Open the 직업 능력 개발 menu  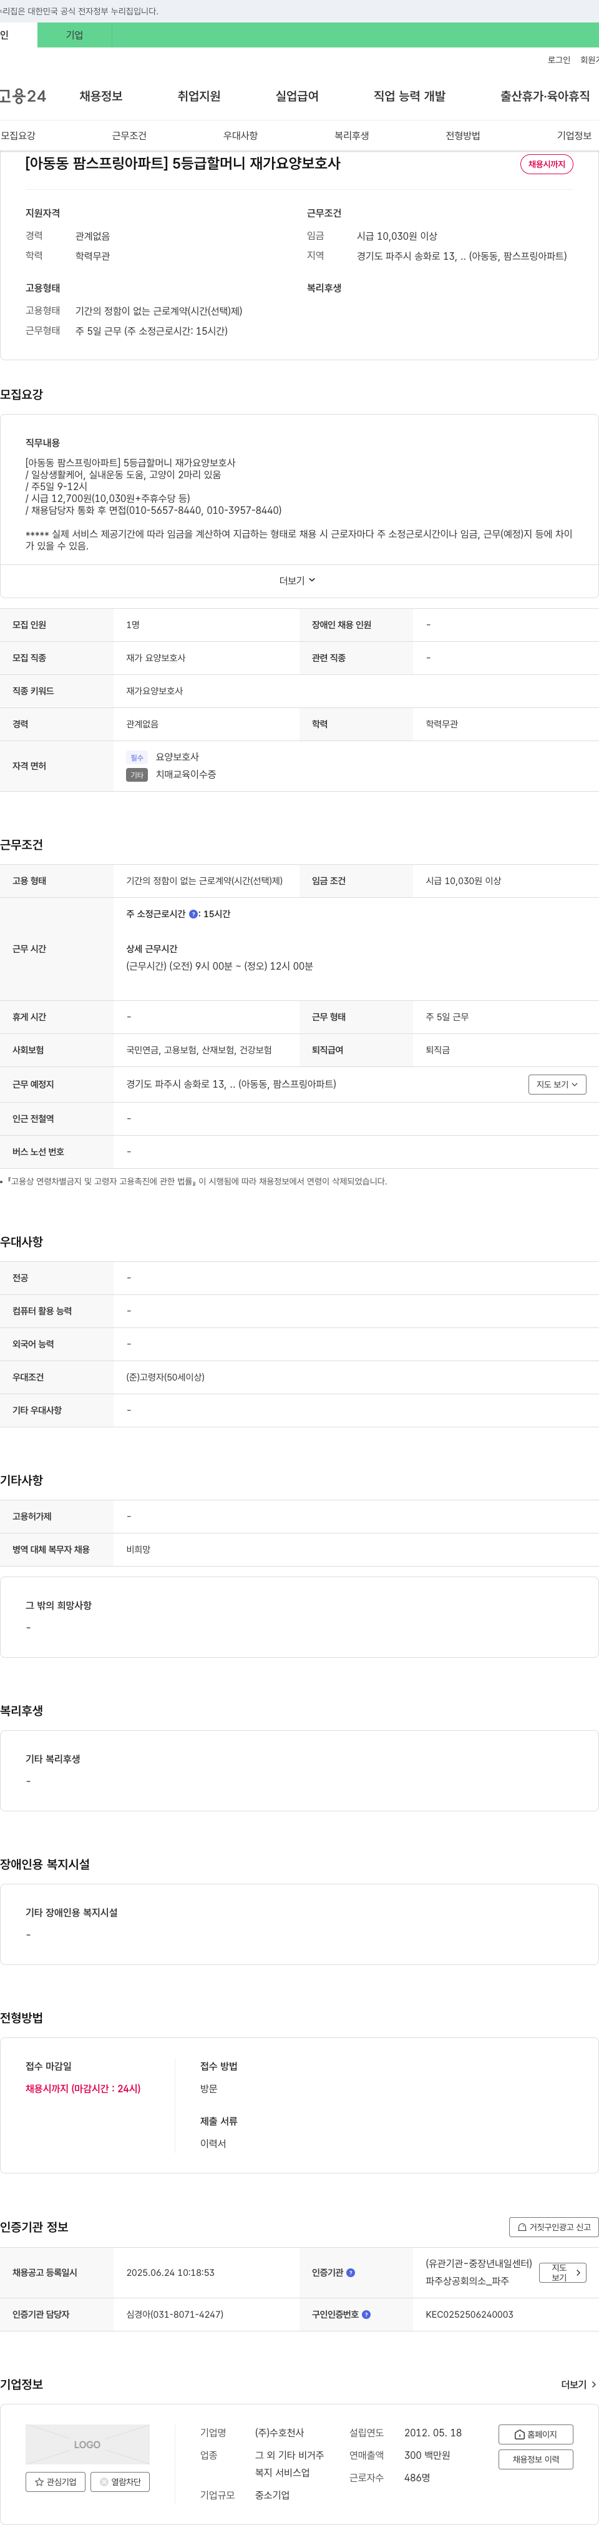[409, 96]
